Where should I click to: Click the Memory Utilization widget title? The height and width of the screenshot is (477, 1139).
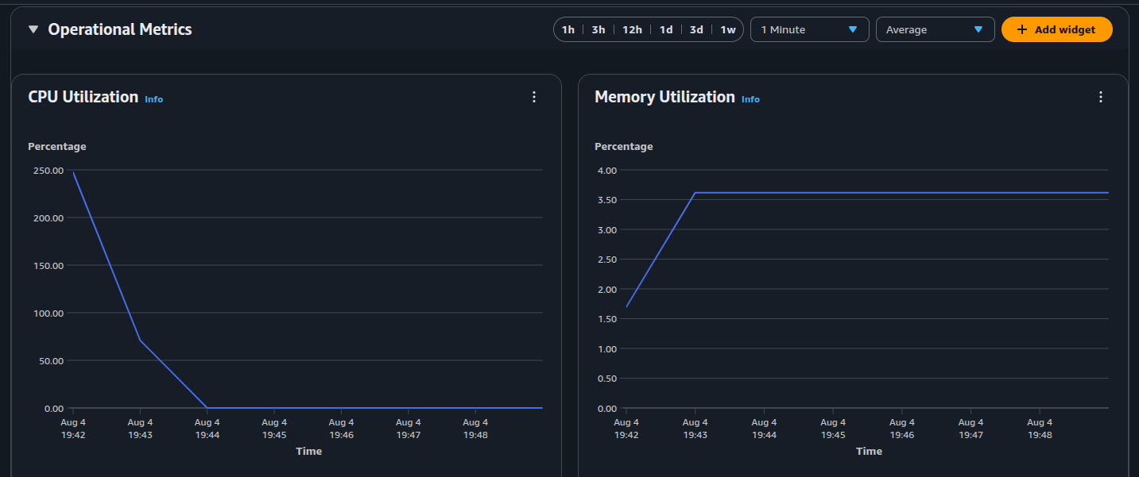[664, 97]
